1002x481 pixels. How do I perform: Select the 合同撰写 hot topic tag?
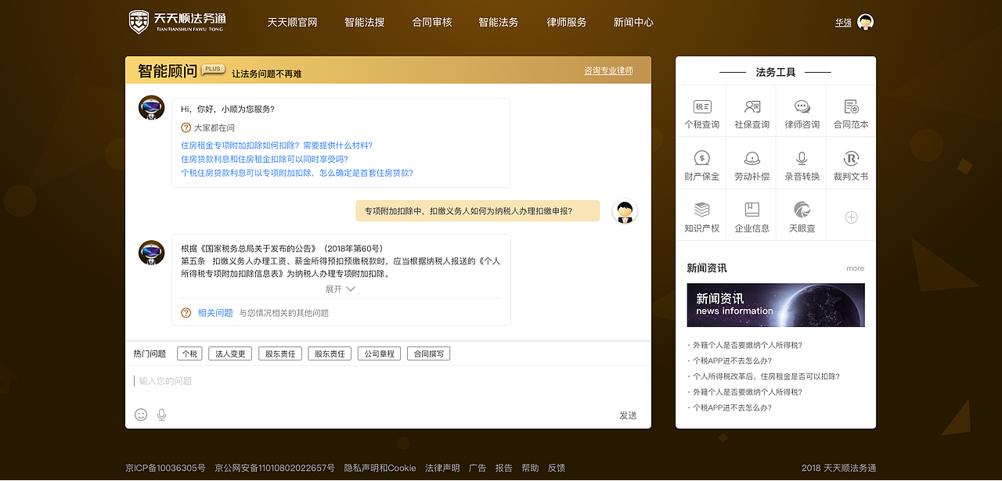click(x=428, y=354)
